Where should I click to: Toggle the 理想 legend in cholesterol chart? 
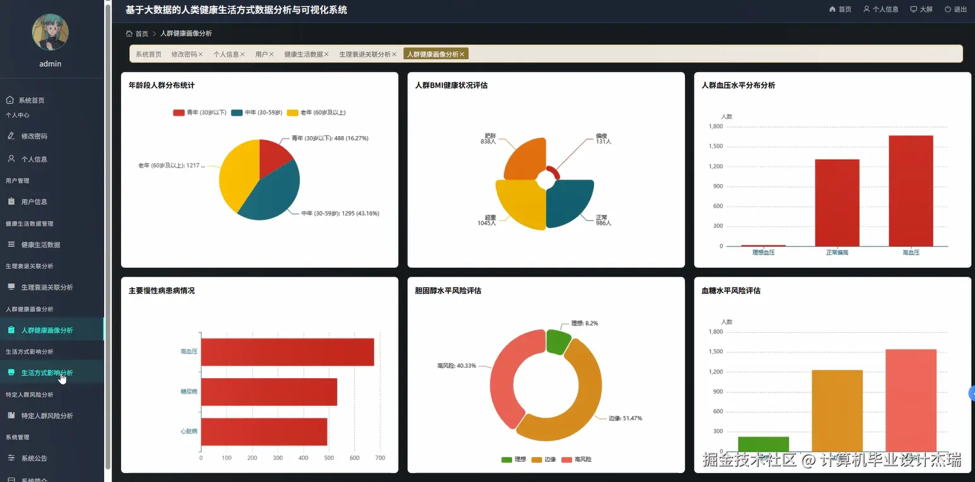(513, 459)
